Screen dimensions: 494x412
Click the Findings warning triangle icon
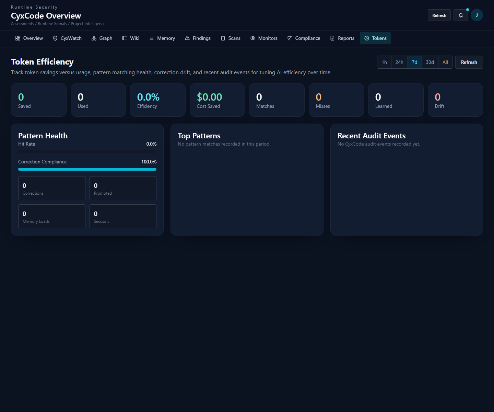(x=187, y=38)
